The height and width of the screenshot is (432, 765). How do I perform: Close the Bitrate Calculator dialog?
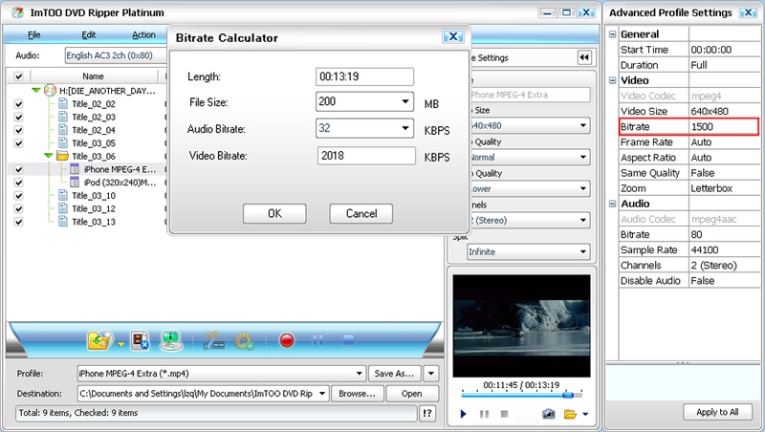(x=452, y=36)
